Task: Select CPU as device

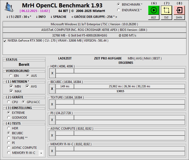Action: 9,102
